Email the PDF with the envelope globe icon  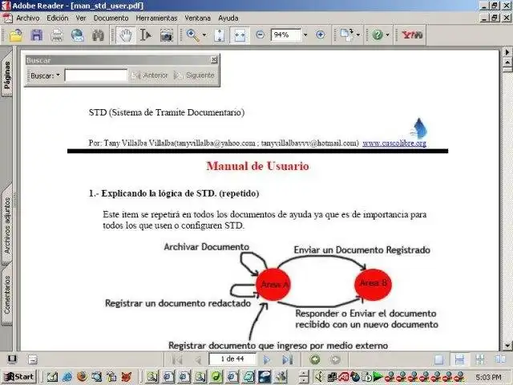(78, 35)
